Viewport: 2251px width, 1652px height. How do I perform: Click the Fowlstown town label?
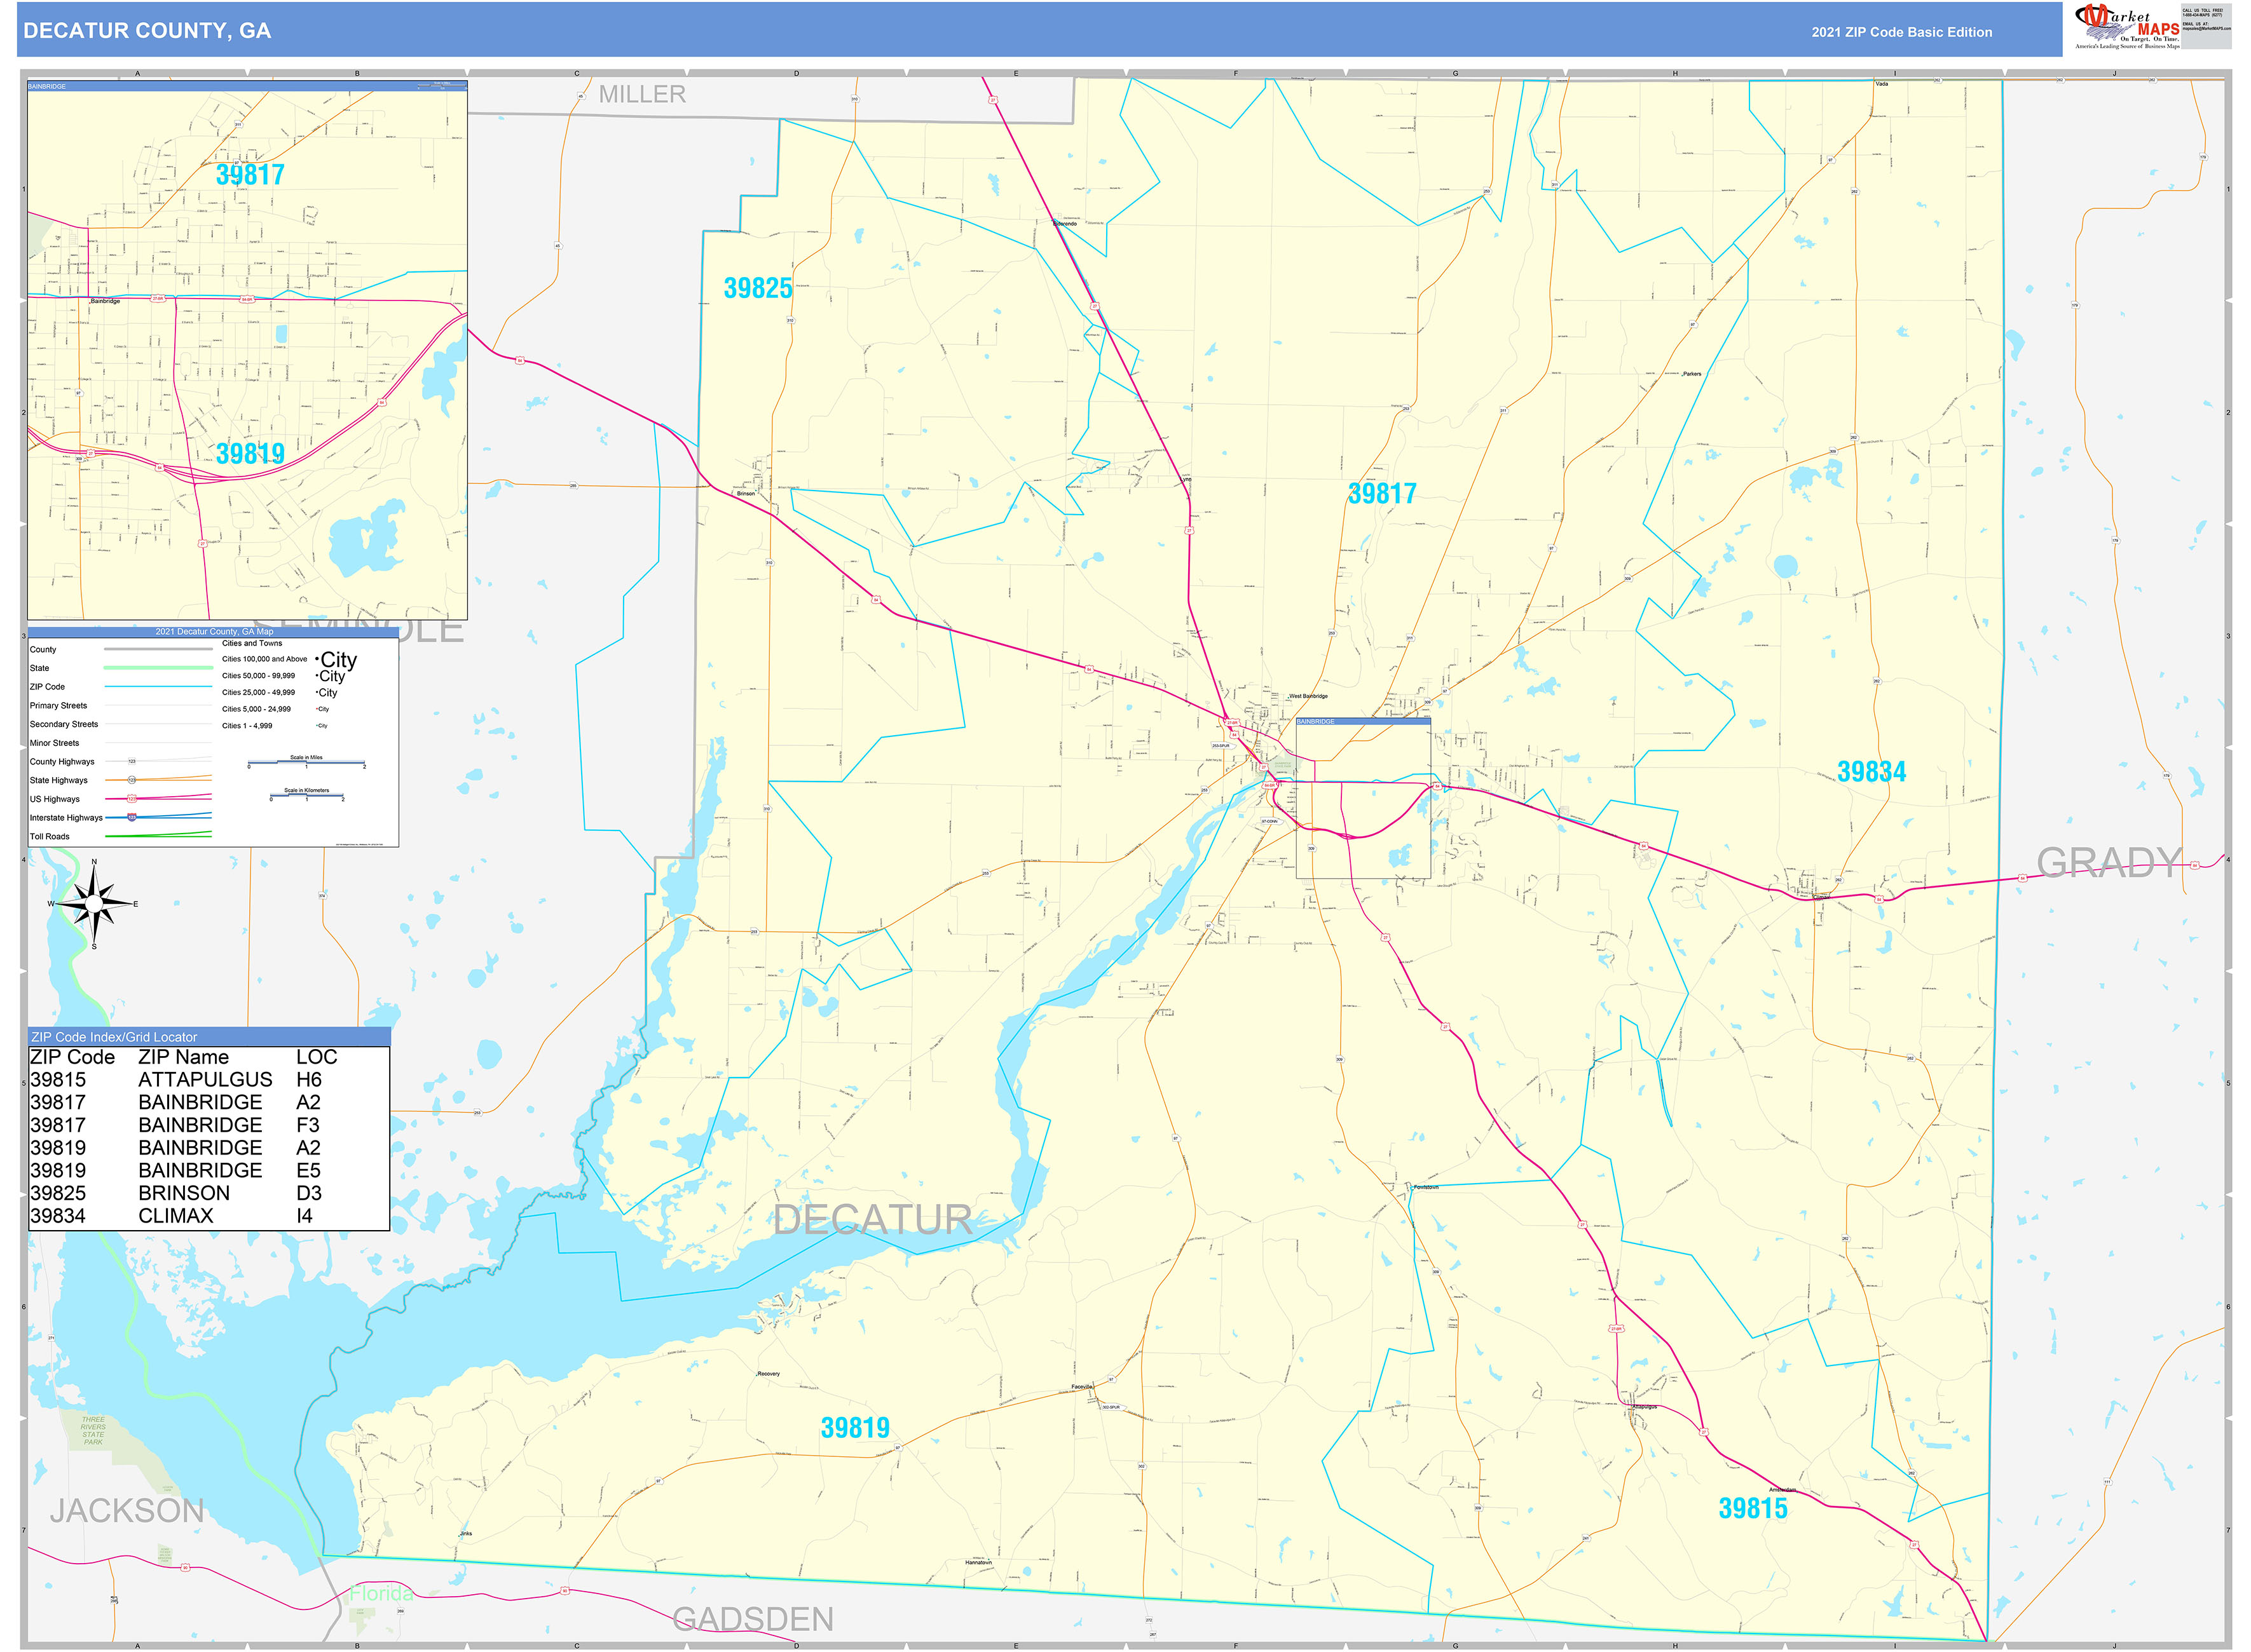(x=1426, y=1187)
